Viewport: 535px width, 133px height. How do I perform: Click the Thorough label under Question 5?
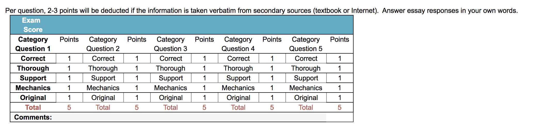point(306,68)
